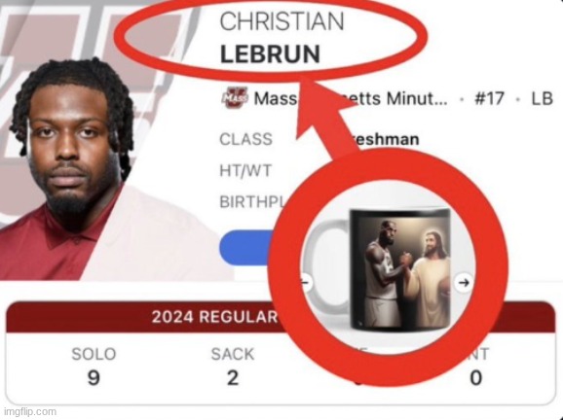The width and height of the screenshot is (563, 420).
Task: Click the Freshman class value
Action: point(386,139)
